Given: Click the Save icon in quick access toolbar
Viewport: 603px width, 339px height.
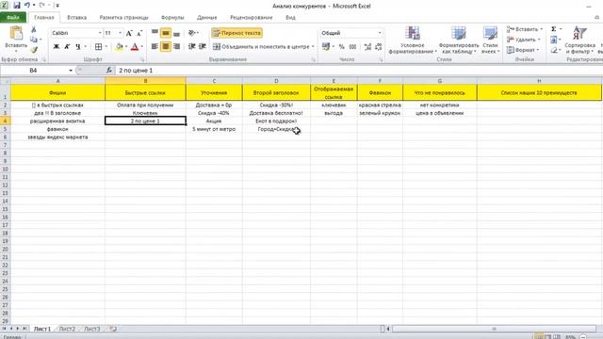Looking at the screenshot, I should tap(17, 6).
